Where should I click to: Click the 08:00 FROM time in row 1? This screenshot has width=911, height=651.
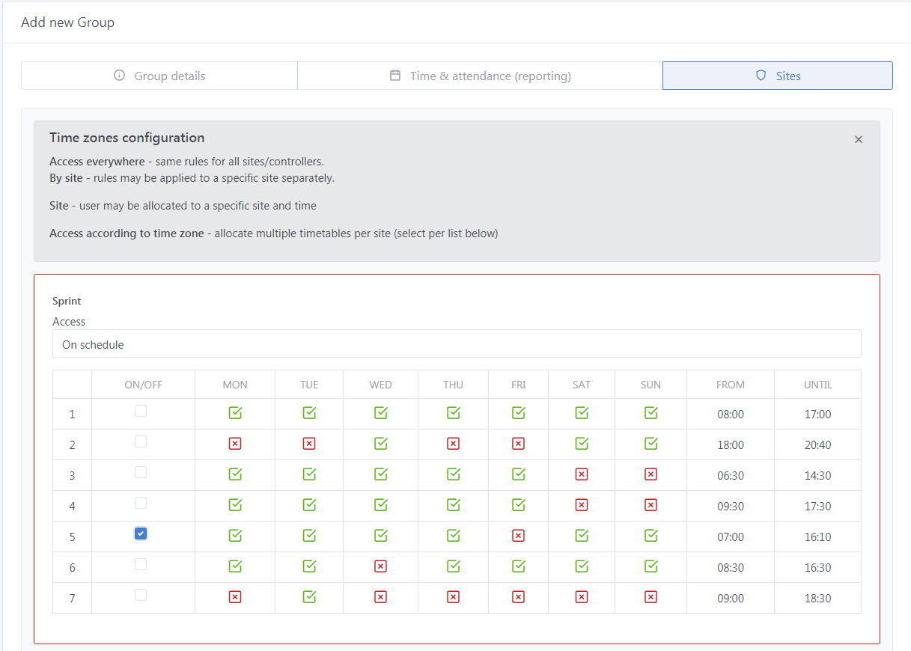[x=730, y=414]
